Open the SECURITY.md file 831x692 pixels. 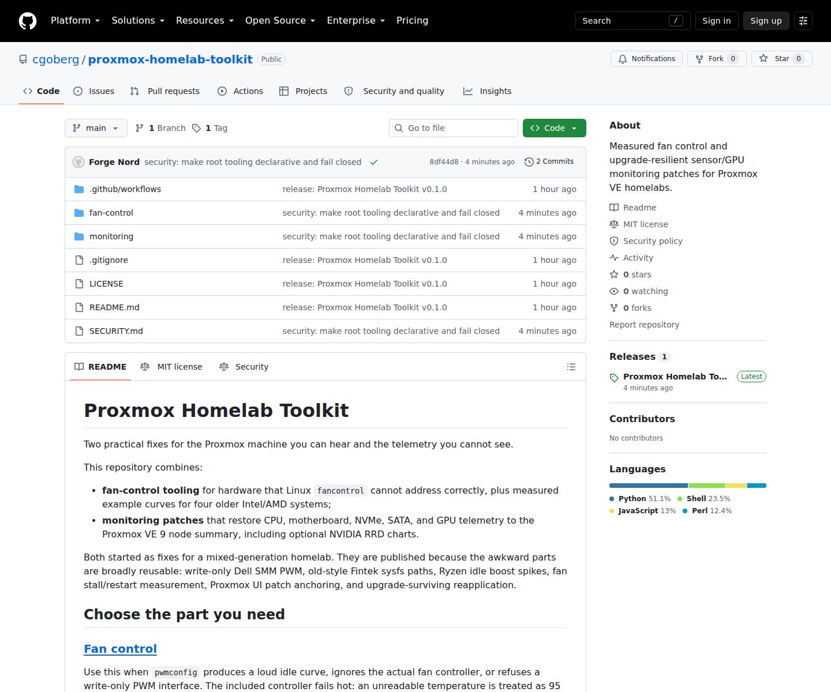tap(116, 331)
